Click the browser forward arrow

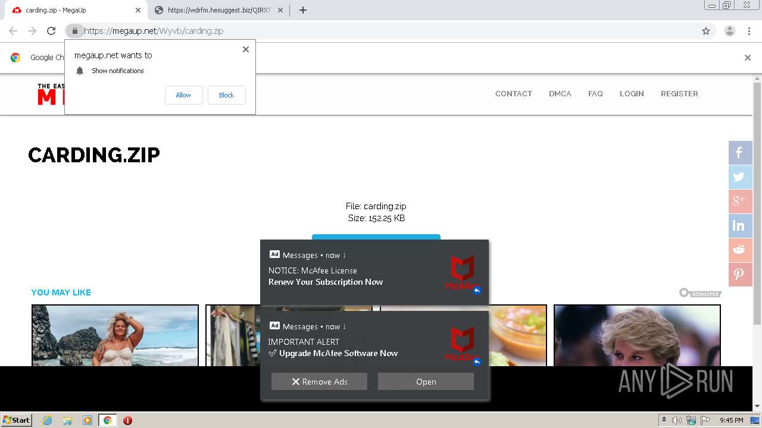pos(32,31)
